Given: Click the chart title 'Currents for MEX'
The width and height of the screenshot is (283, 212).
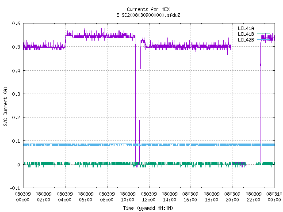Looking at the screenshot, I should coord(148,9).
